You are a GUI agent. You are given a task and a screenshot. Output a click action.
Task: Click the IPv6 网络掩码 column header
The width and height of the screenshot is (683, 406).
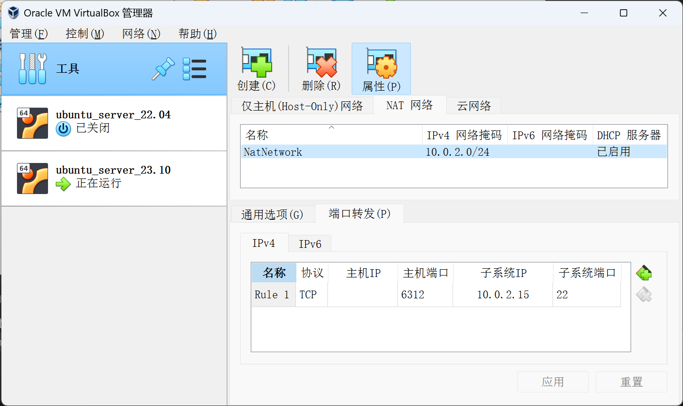click(x=550, y=135)
